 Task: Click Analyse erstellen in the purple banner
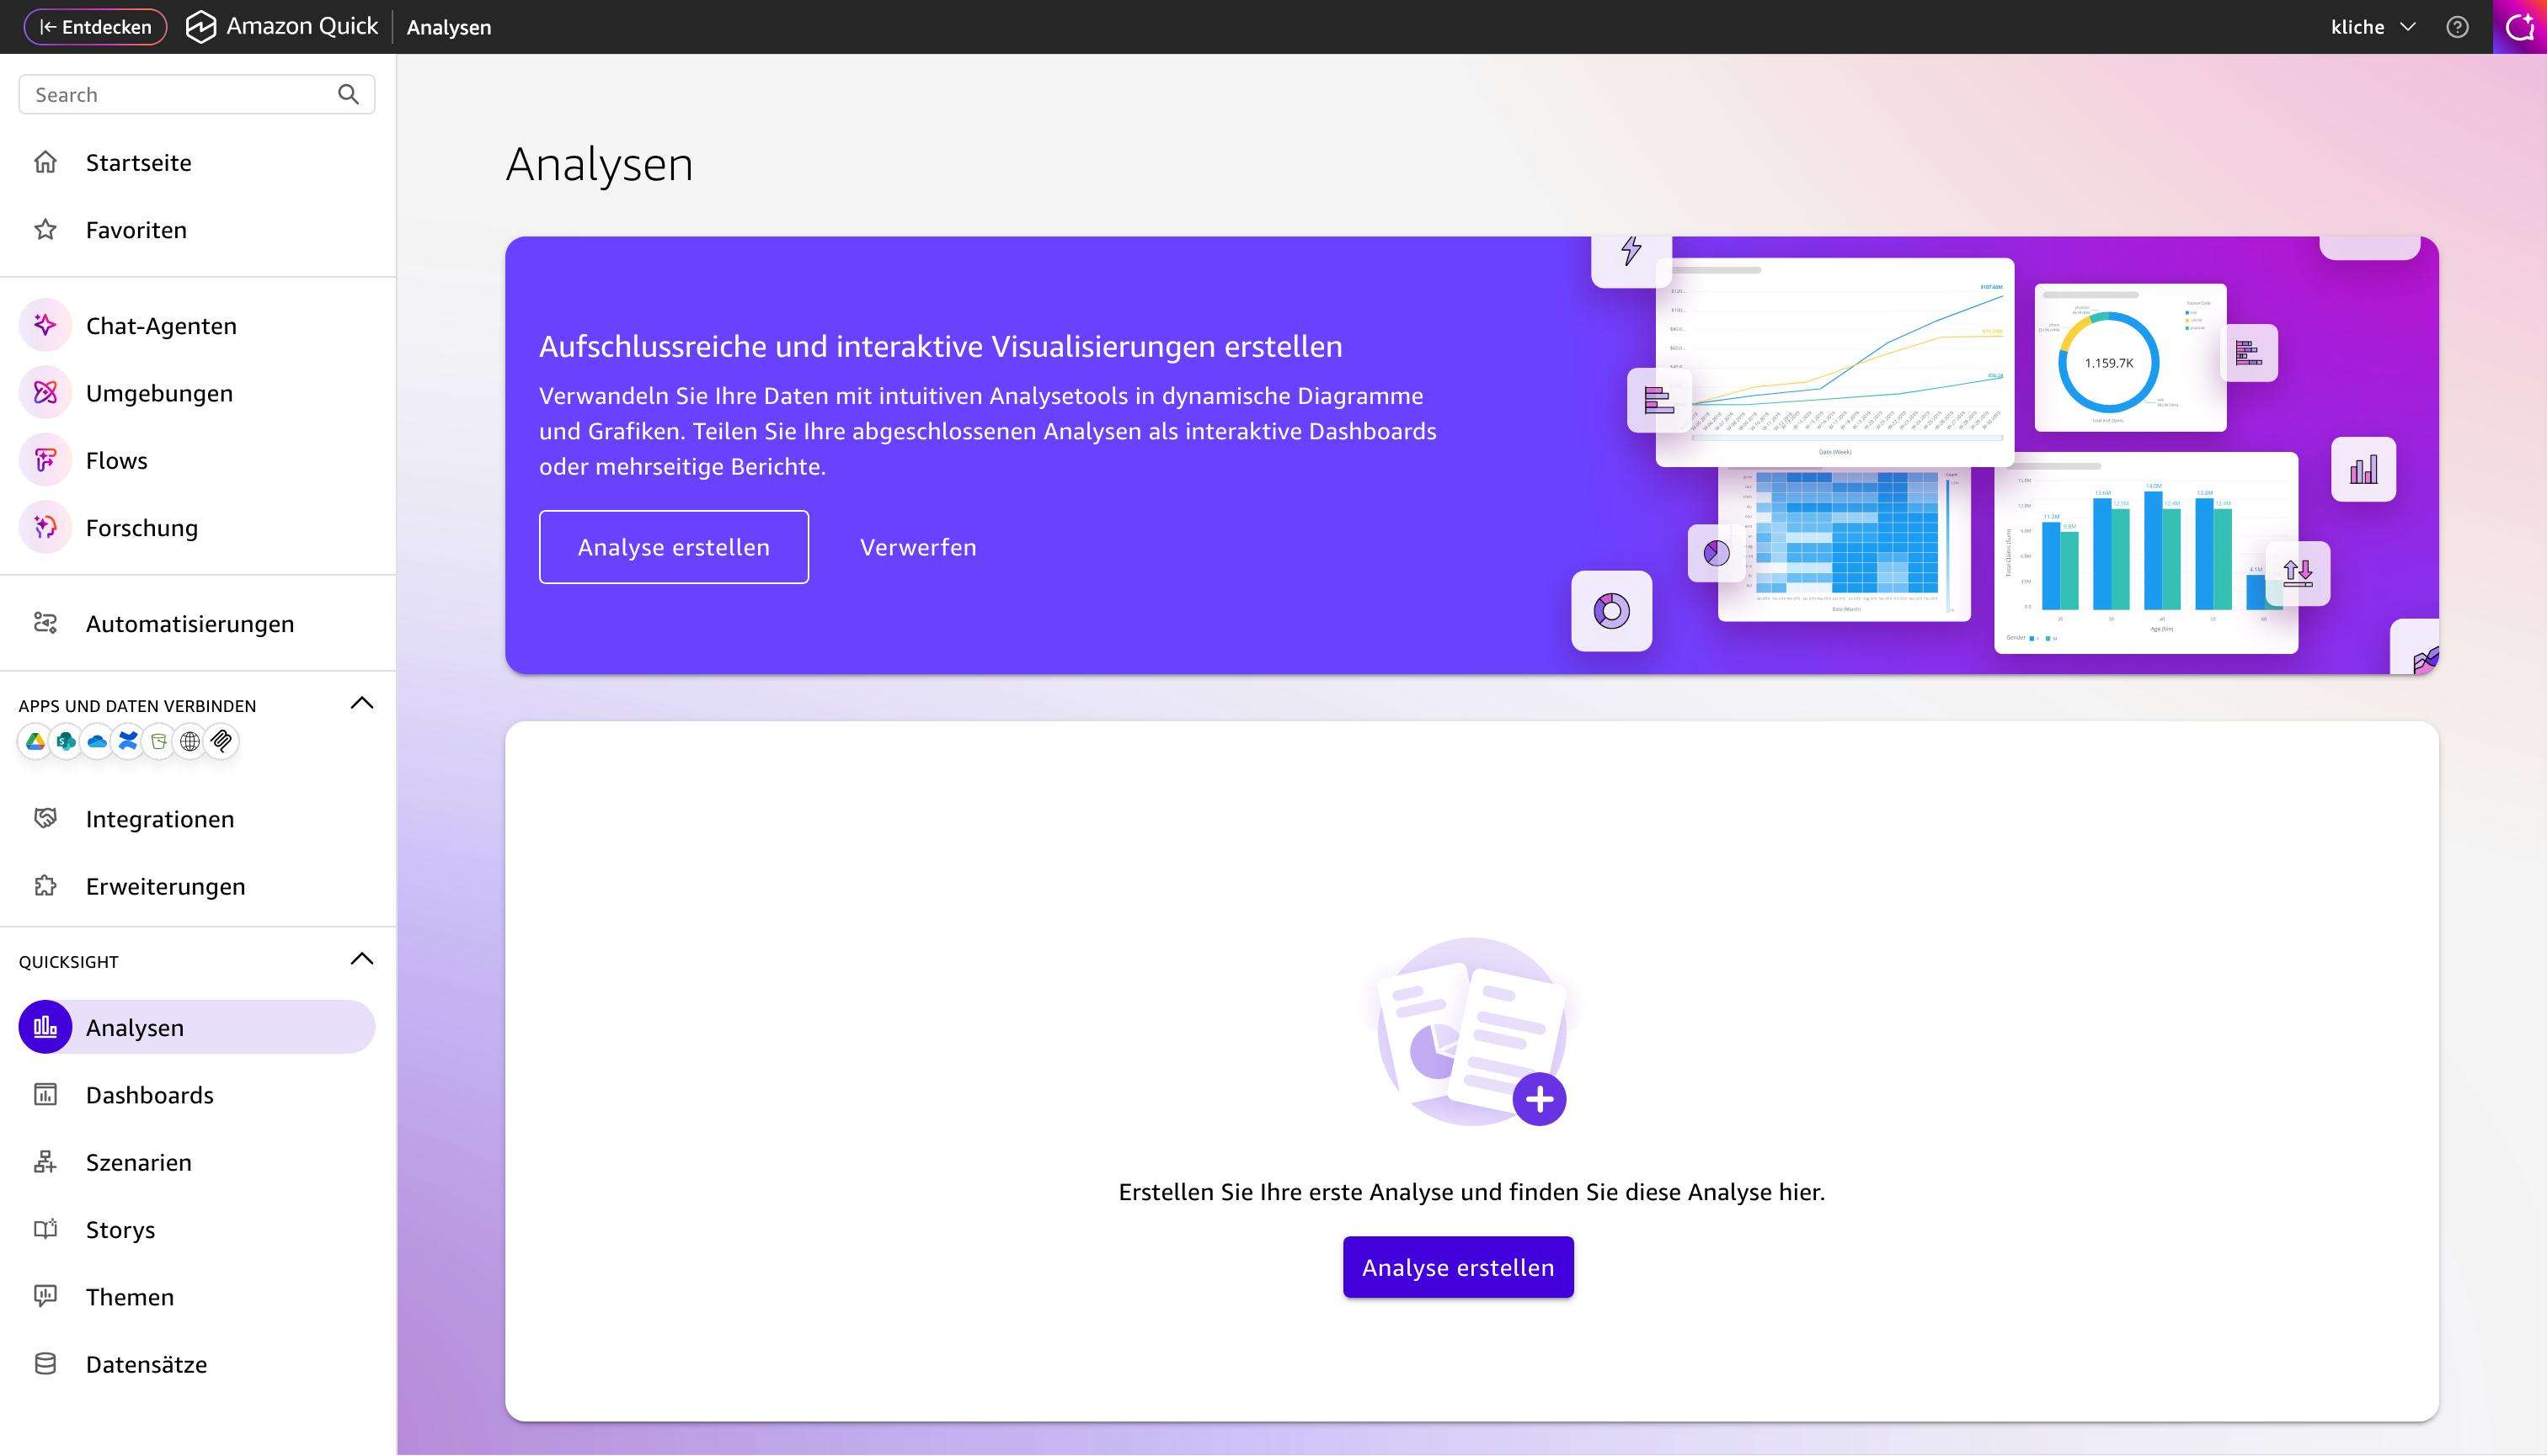click(x=674, y=547)
